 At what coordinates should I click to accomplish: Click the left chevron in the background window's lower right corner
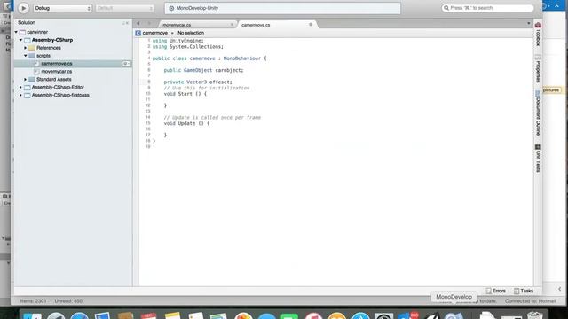[560, 289]
